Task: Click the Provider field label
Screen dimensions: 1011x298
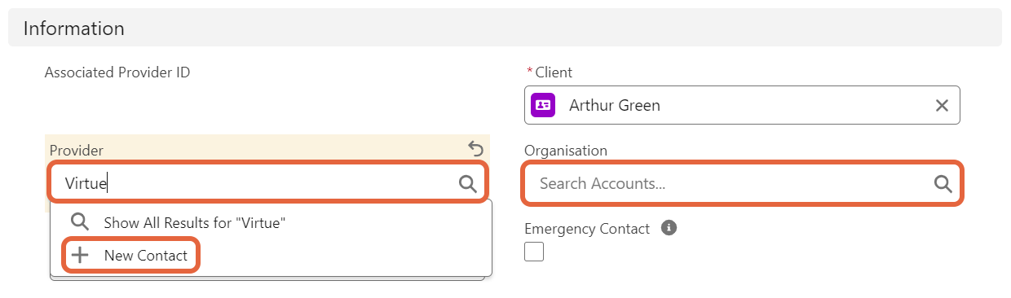Action: (77, 151)
